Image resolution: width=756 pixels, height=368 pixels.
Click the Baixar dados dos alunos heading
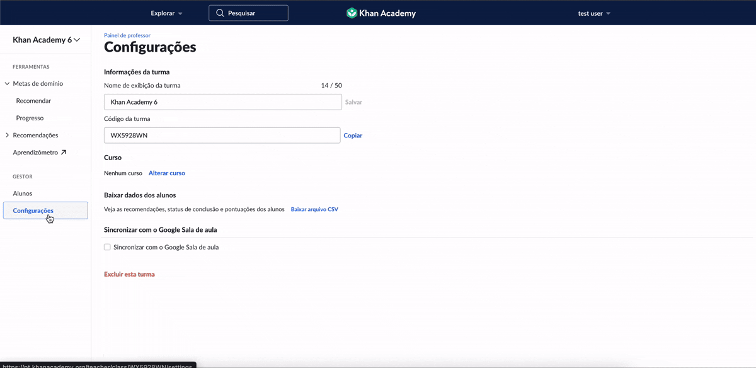(140, 195)
